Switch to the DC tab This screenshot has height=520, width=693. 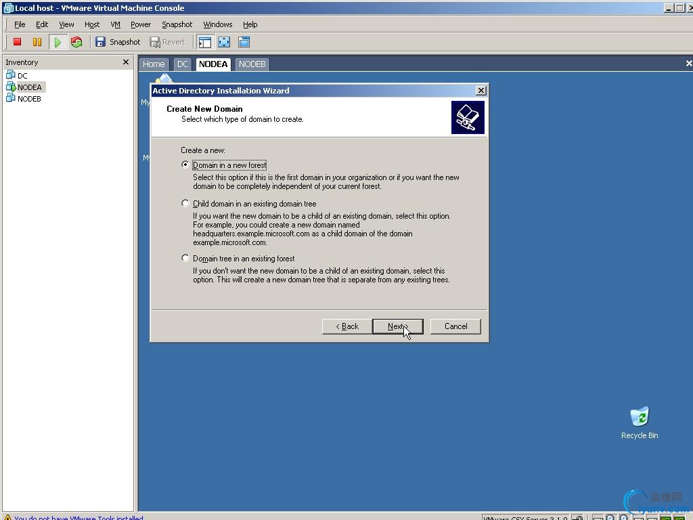[183, 64]
